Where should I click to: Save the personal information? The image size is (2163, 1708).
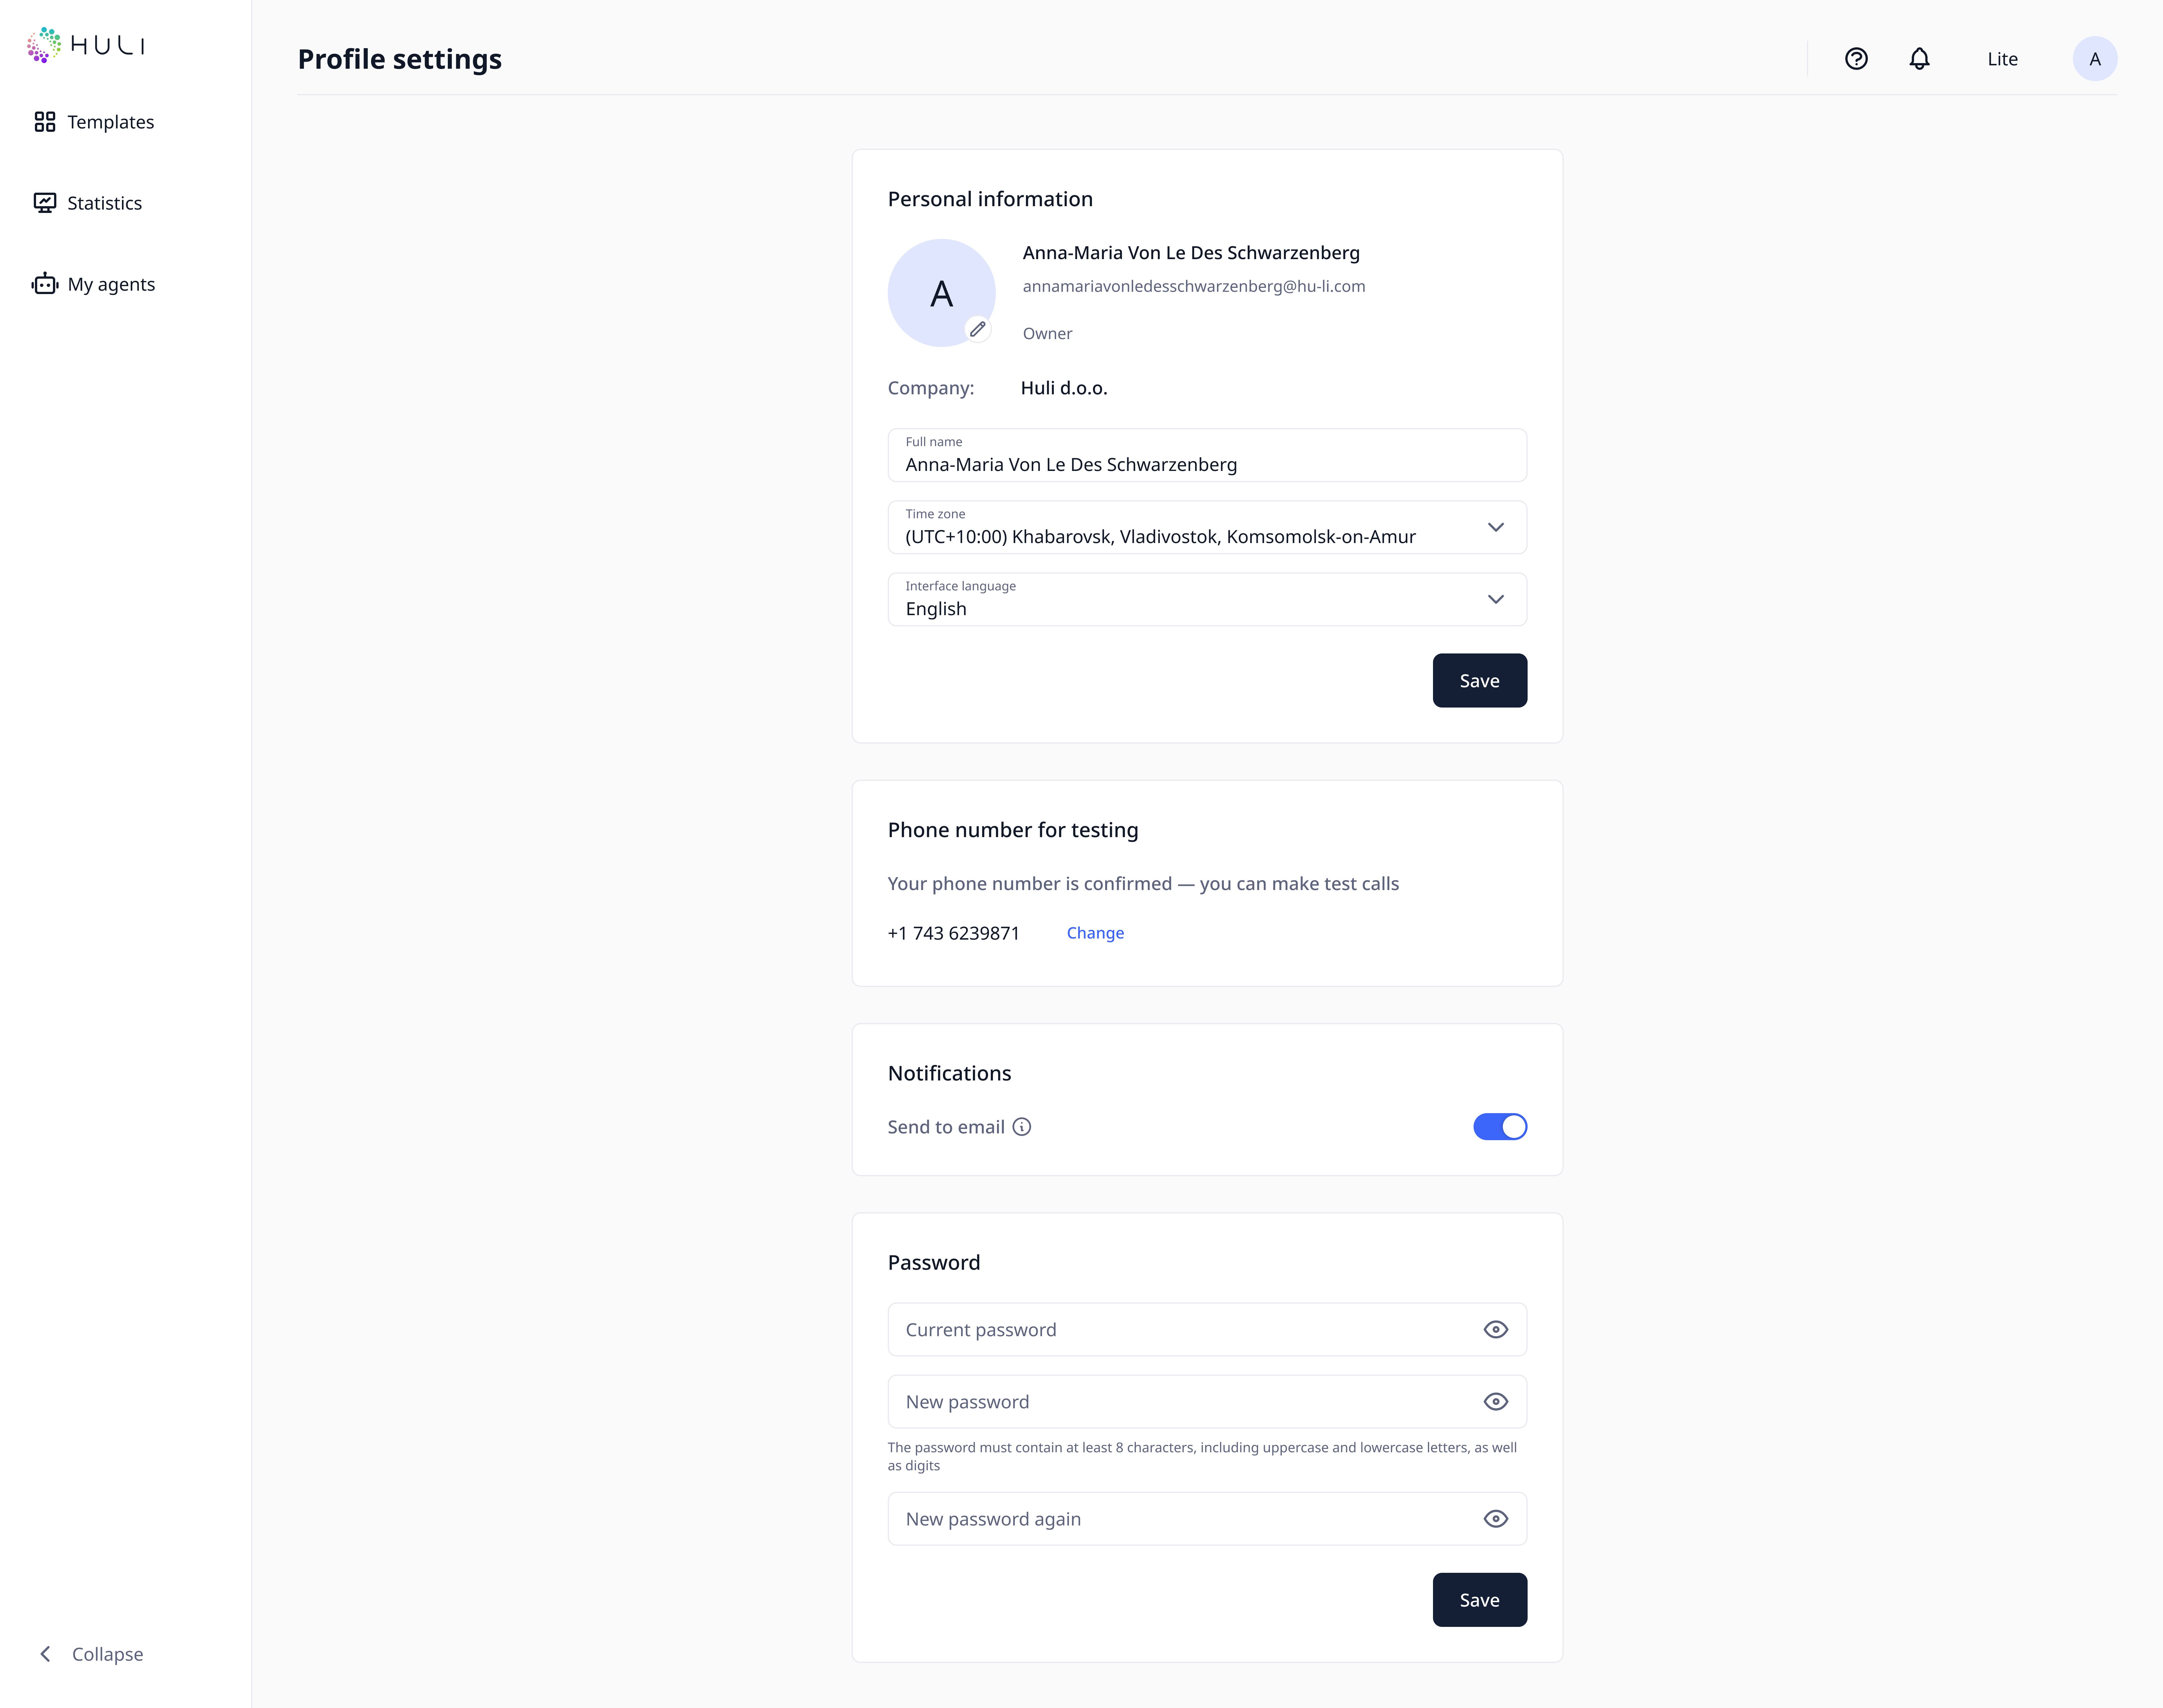[x=1479, y=681]
